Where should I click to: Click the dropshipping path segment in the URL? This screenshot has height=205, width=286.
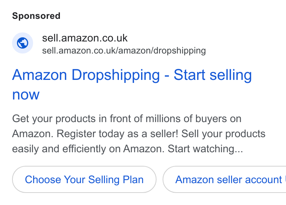click(x=180, y=51)
